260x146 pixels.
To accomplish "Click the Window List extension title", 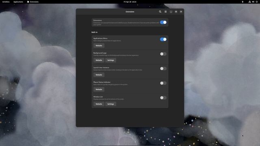I will coord(98,97).
